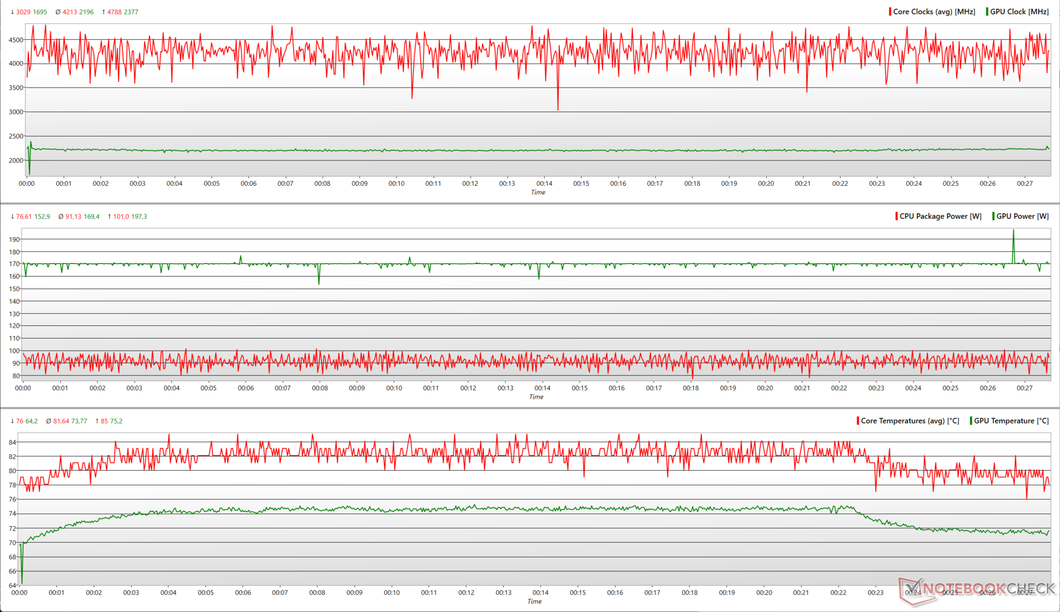Click the 4500 label on clocks Y-axis
Viewport: 1060px width, 612px height.
pyautogui.click(x=16, y=40)
